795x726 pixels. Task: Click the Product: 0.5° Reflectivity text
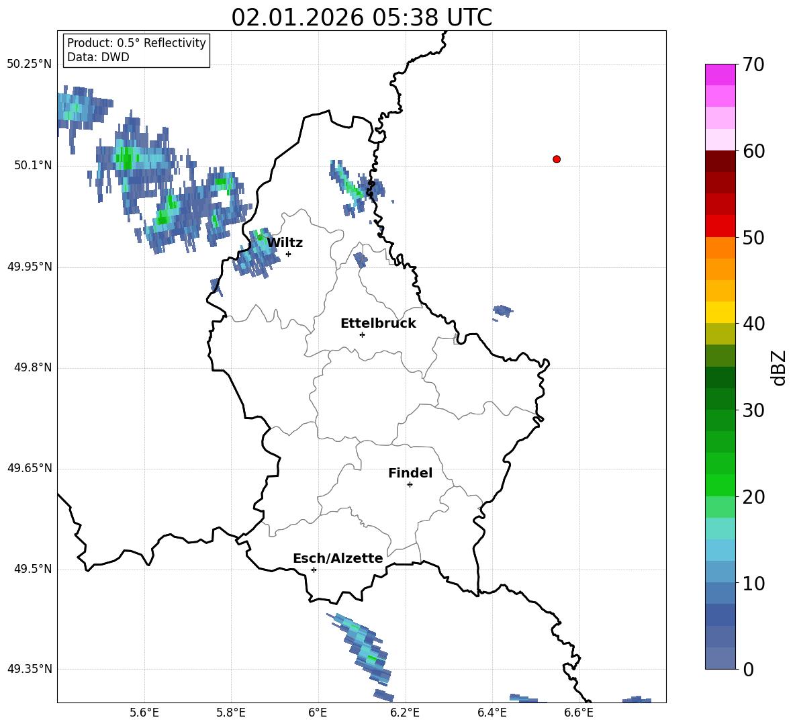[136, 42]
